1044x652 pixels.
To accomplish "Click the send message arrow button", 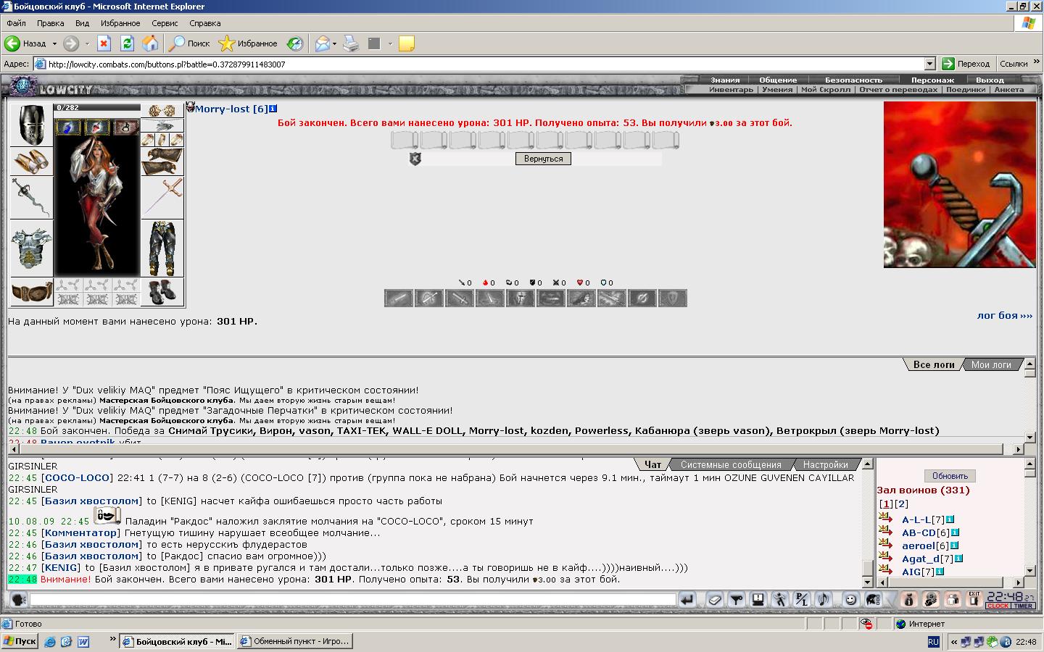I will pyautogui.click(x=687, y=599).
